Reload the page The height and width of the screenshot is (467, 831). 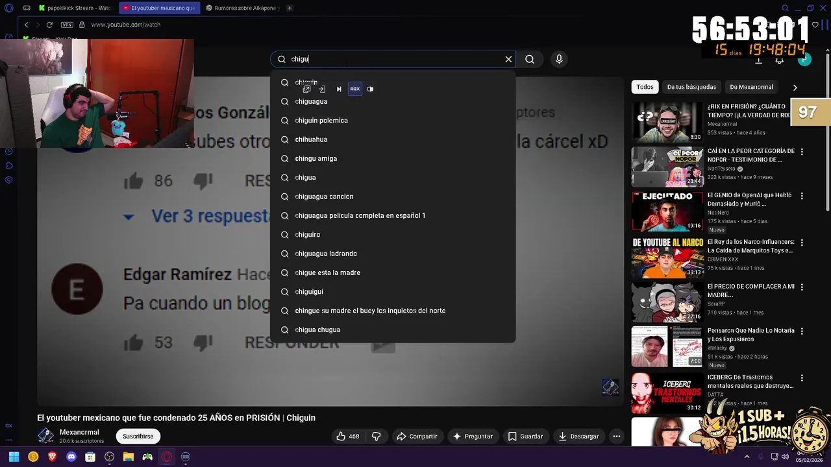pyautogui.click(x=49, y=25)
